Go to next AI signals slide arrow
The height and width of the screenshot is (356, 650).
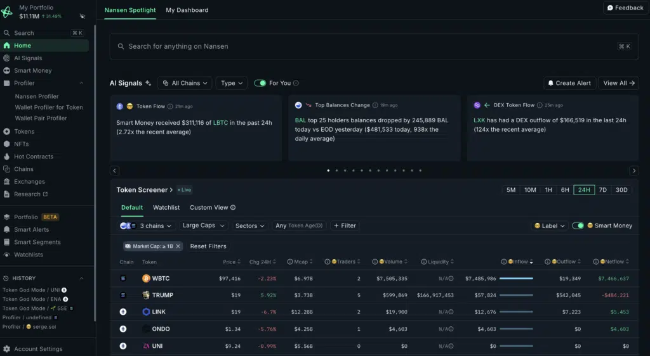(x=634, y=171)
